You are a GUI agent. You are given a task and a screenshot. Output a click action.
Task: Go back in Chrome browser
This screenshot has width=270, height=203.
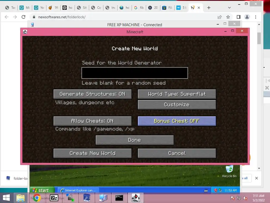7,17
